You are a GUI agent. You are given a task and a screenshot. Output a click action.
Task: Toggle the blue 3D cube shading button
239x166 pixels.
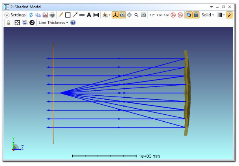(x=189, y=15)
